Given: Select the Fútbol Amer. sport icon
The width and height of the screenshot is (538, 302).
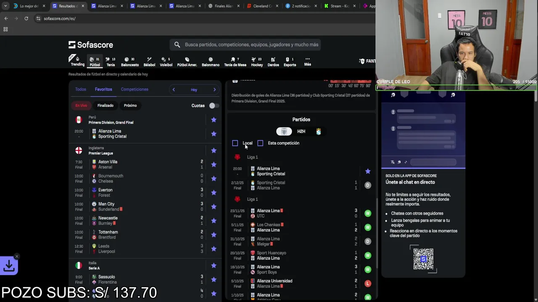Looking at the screenshot, I should (187, 61).
